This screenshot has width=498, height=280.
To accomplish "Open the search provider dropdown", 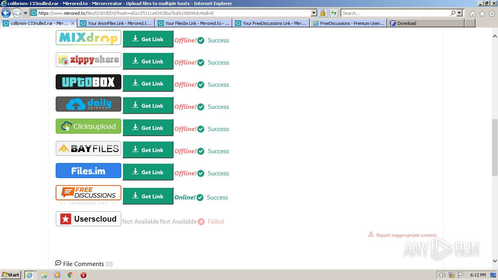I will (x=459, y=13).
